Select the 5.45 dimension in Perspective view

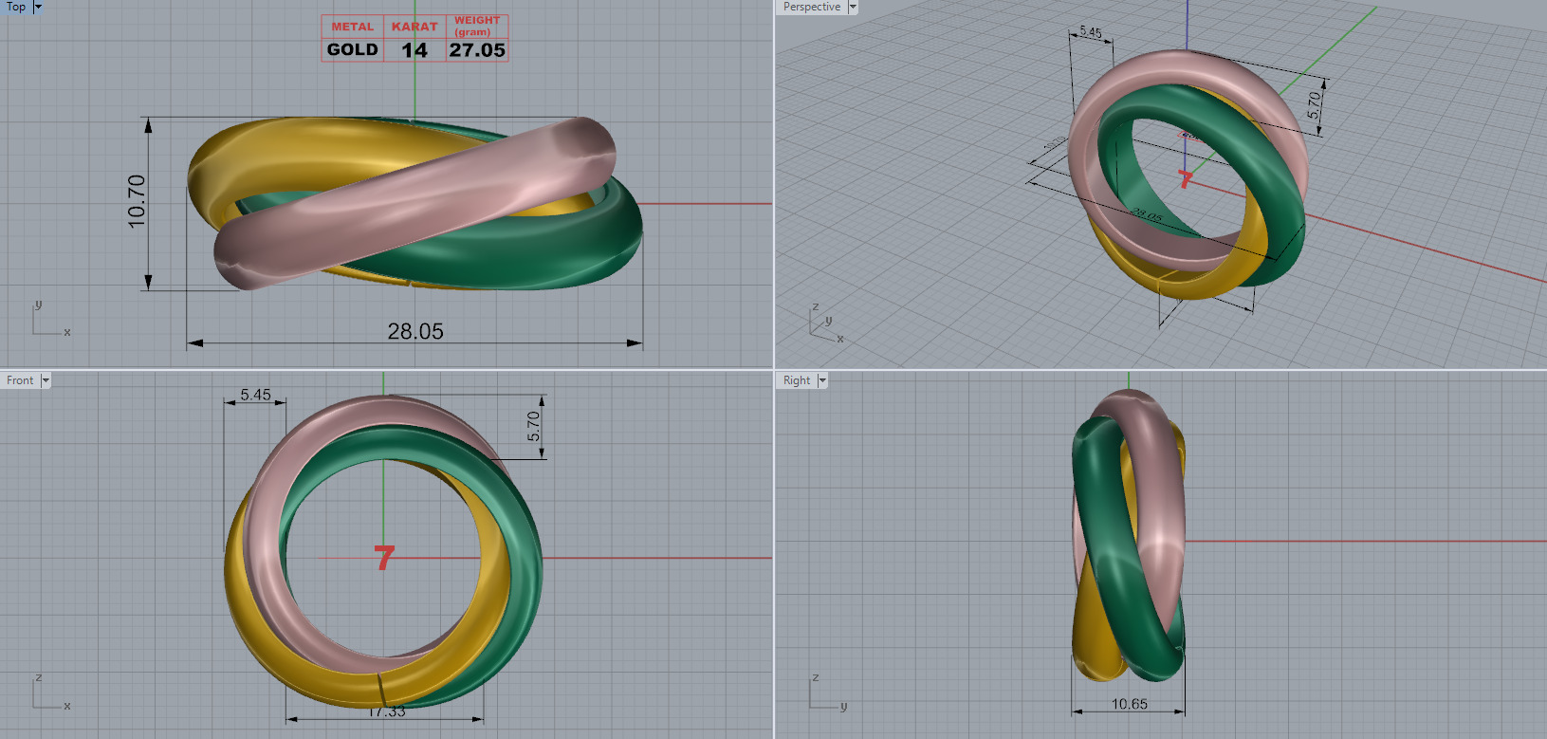click(x=1091, y=32)
